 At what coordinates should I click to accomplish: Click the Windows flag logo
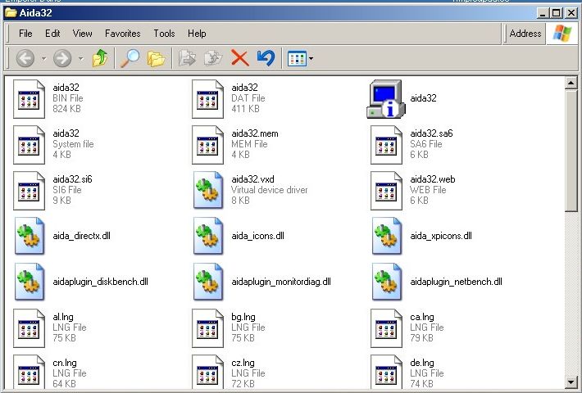coord(562,34)
